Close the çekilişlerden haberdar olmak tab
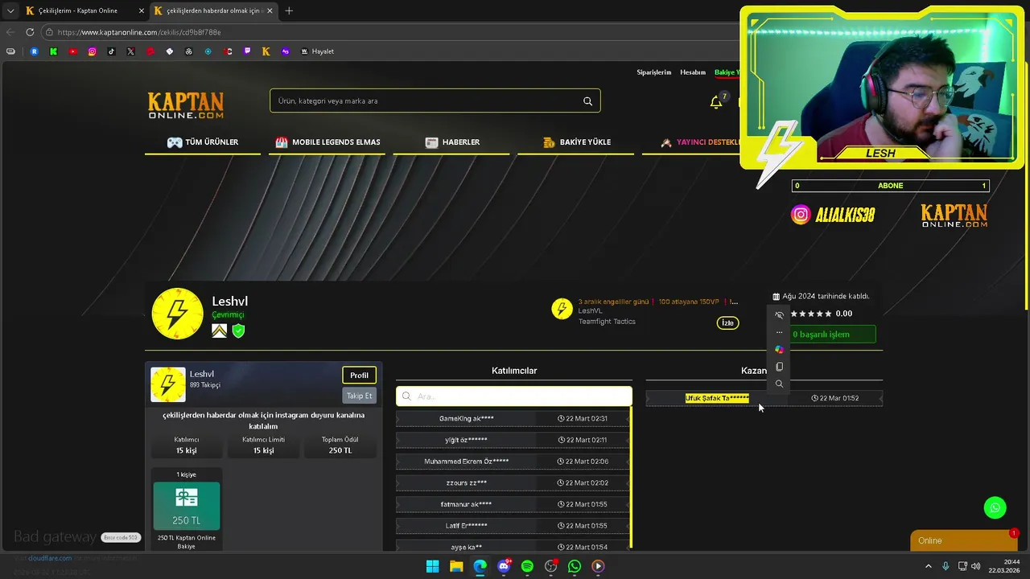The height and width of the screenshot is (579, 1030). coord(270,10)
